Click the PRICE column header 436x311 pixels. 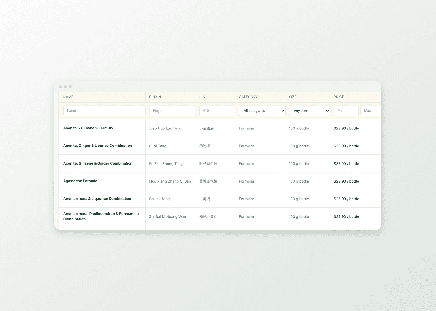coord(339,97)
